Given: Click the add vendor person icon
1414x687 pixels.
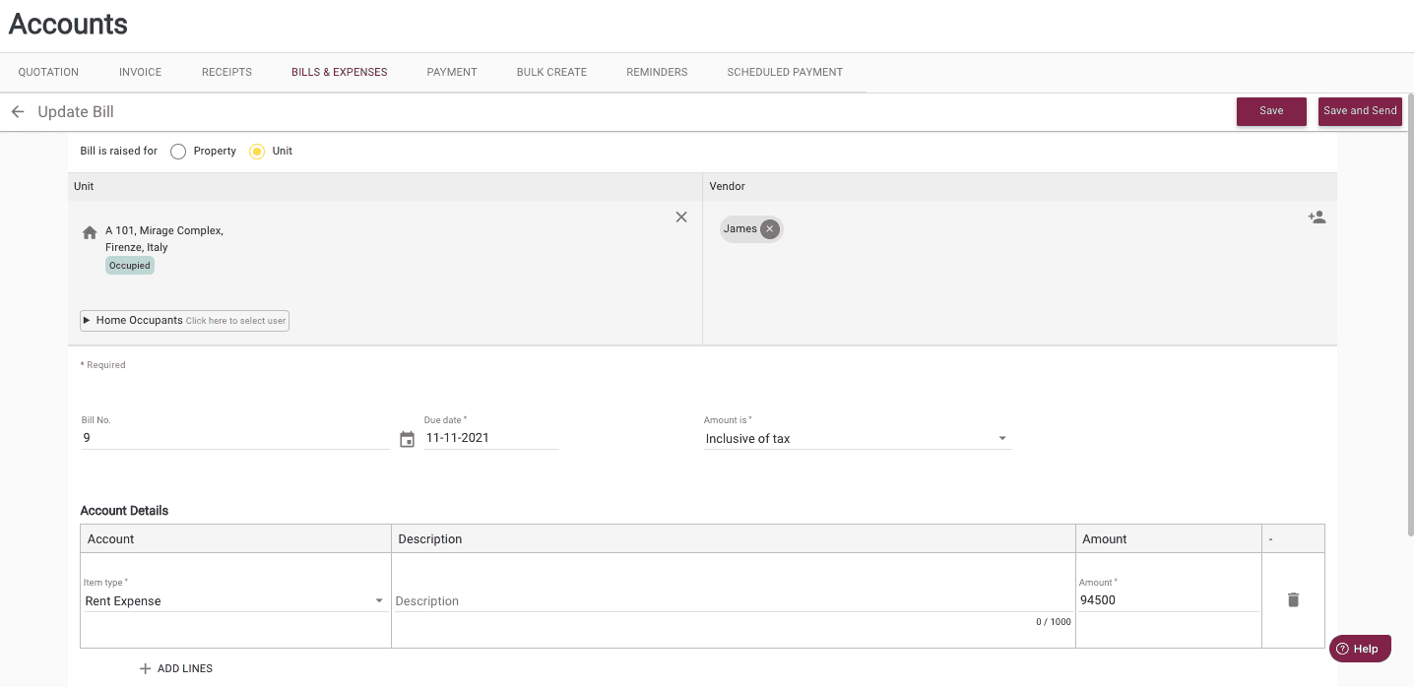Looking at the screenshot, I should [x=1317, y=218].
